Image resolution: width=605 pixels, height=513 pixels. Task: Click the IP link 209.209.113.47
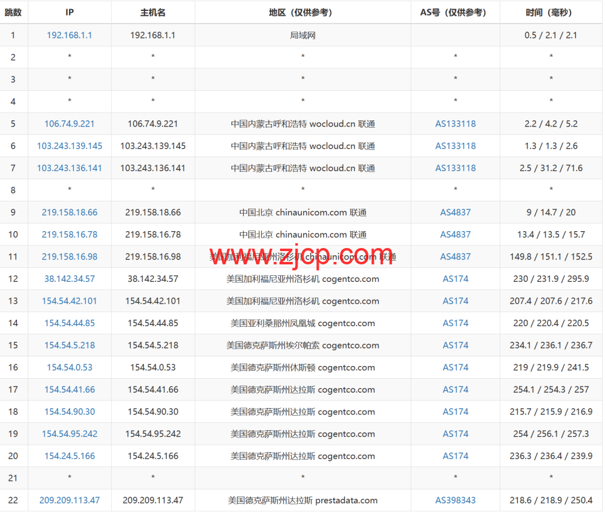point(70,500)
